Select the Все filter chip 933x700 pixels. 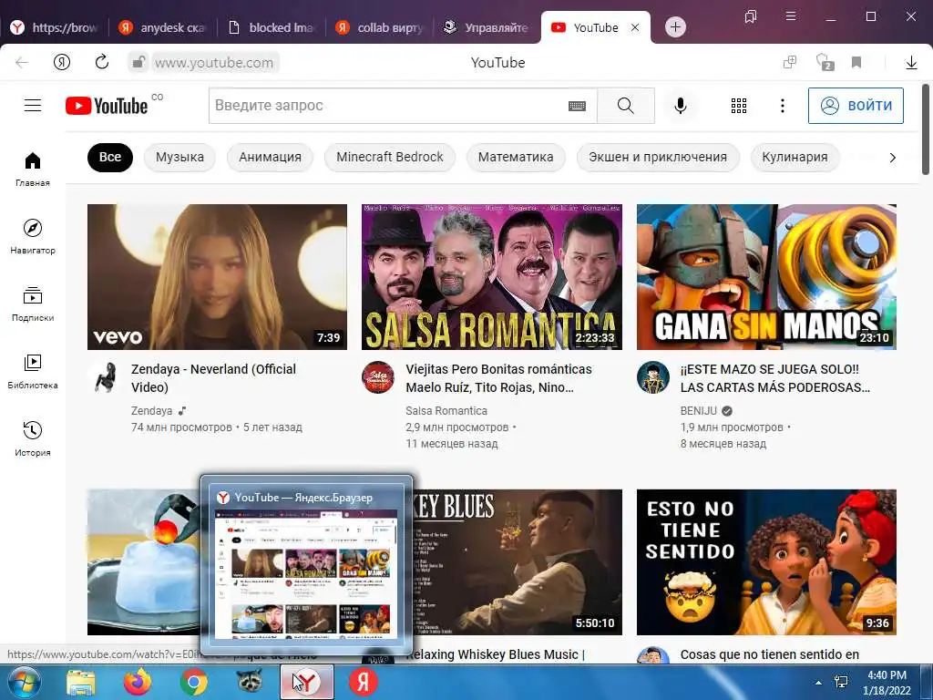point(110,157)
